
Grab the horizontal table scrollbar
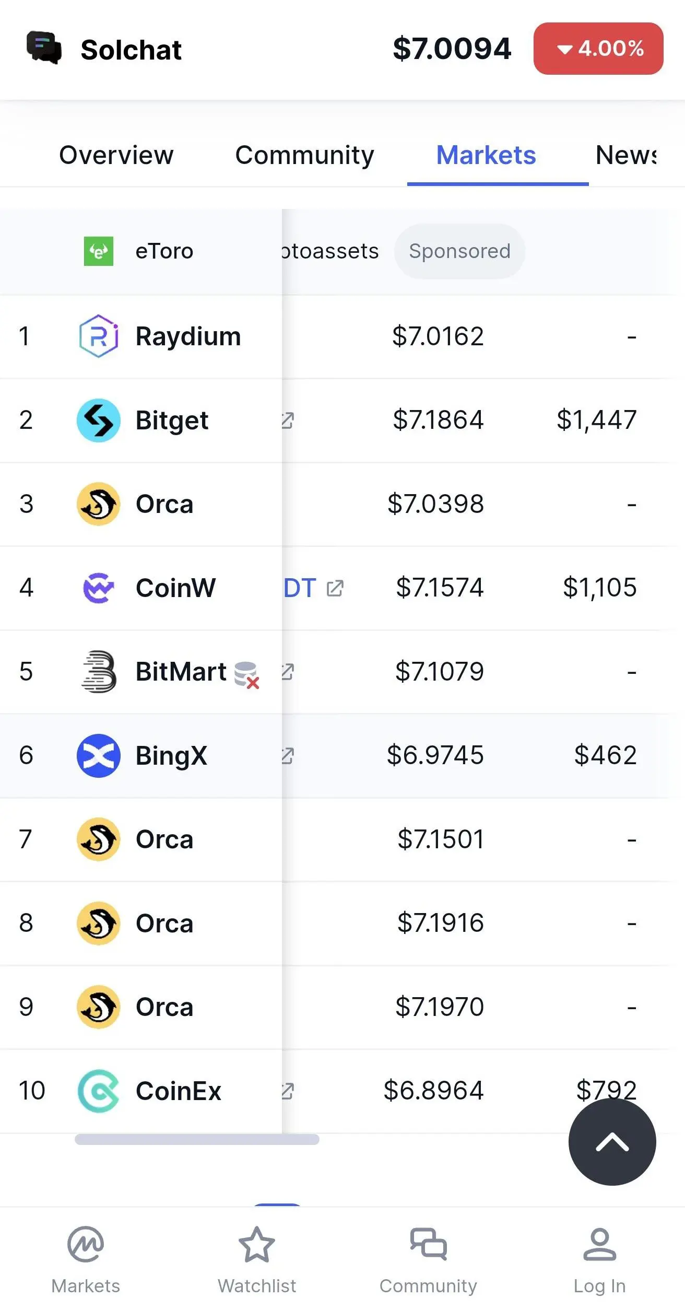click(197, 1139)
